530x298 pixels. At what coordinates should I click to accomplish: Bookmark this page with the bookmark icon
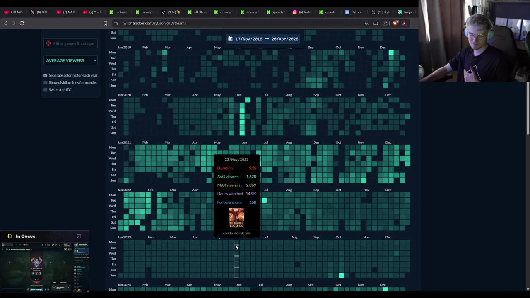[105, 23]
